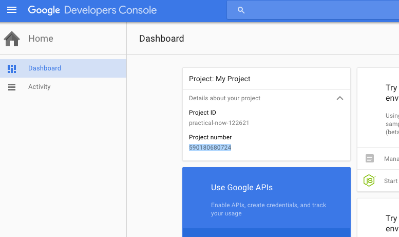Click the Start link next to Node.js
Screen dimensions: 399x237
(391, 181)
